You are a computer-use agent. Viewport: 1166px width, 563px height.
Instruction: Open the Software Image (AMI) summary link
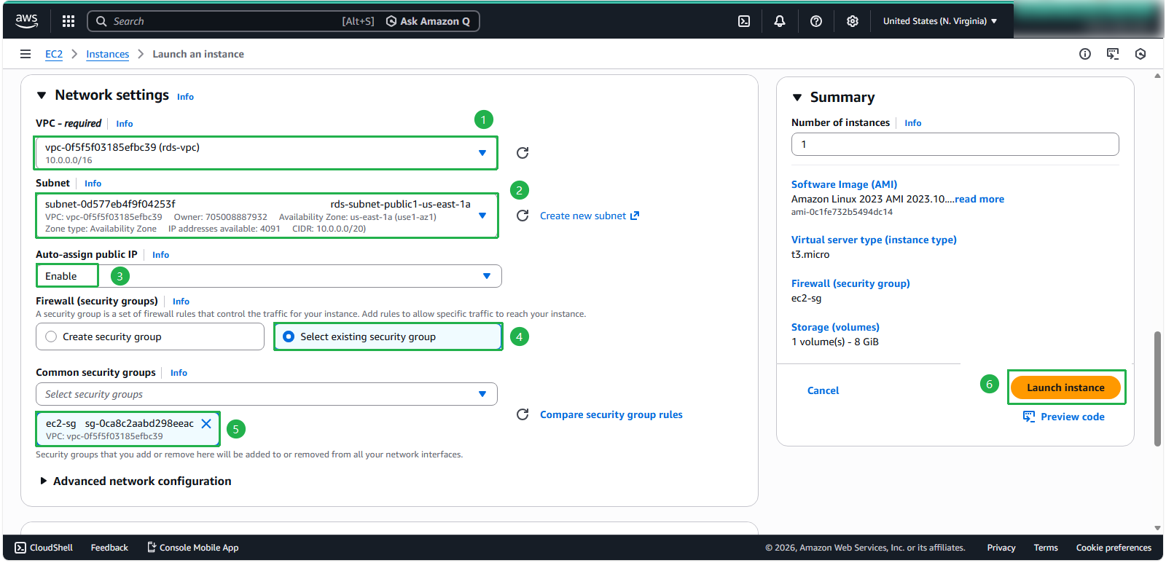pos(844,184)
